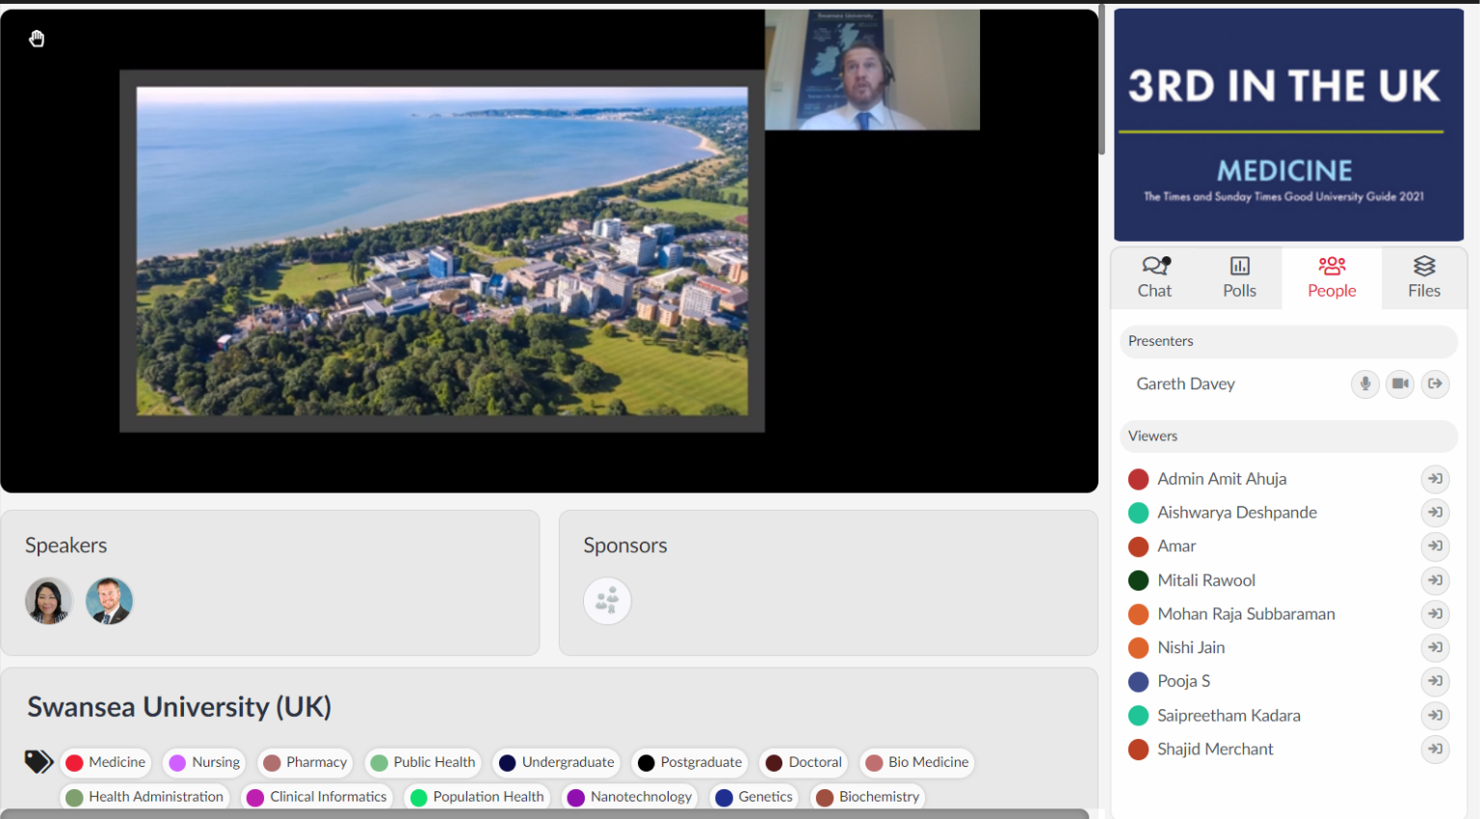Toggle Gareth Davey's camera
This screenshot has height=819, width=1480.
(1400, 383)
